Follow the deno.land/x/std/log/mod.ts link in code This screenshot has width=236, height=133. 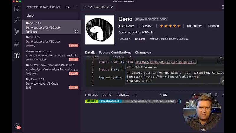click(x=165, y=62)
